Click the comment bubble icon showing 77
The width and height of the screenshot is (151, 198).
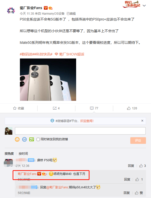point(94,108)
